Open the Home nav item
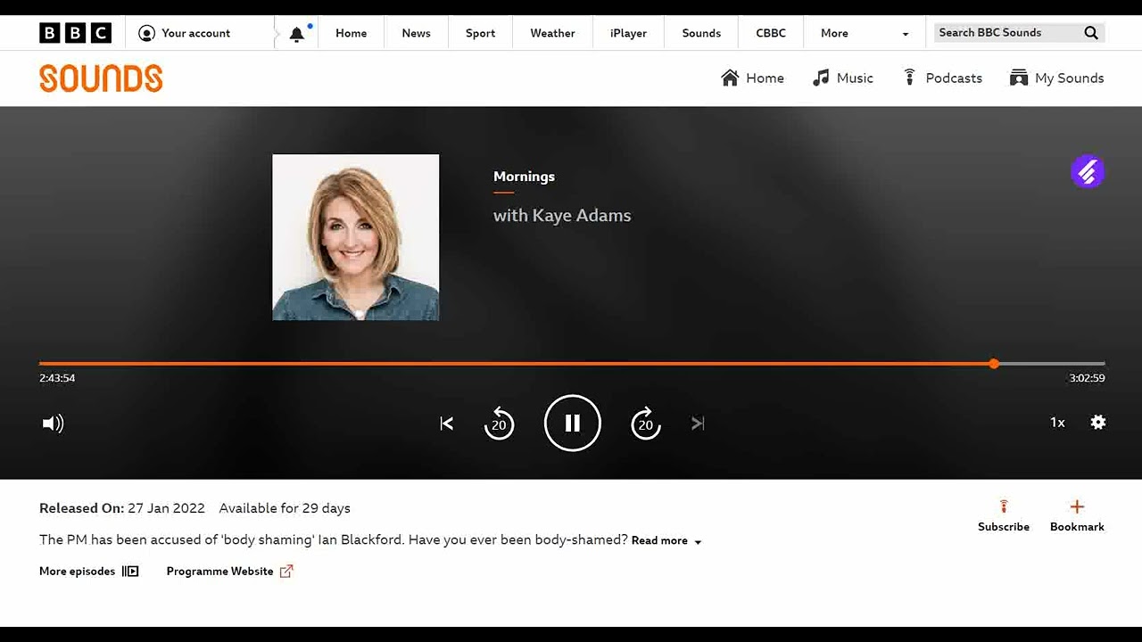 pyautogui.click(x=352, y=33)
